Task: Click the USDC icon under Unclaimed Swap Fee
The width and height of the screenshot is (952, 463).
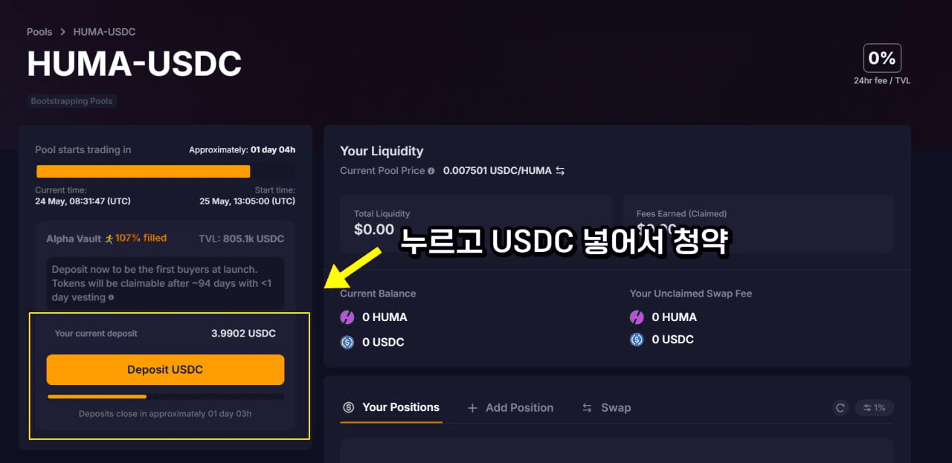Action: pos(637,340)
